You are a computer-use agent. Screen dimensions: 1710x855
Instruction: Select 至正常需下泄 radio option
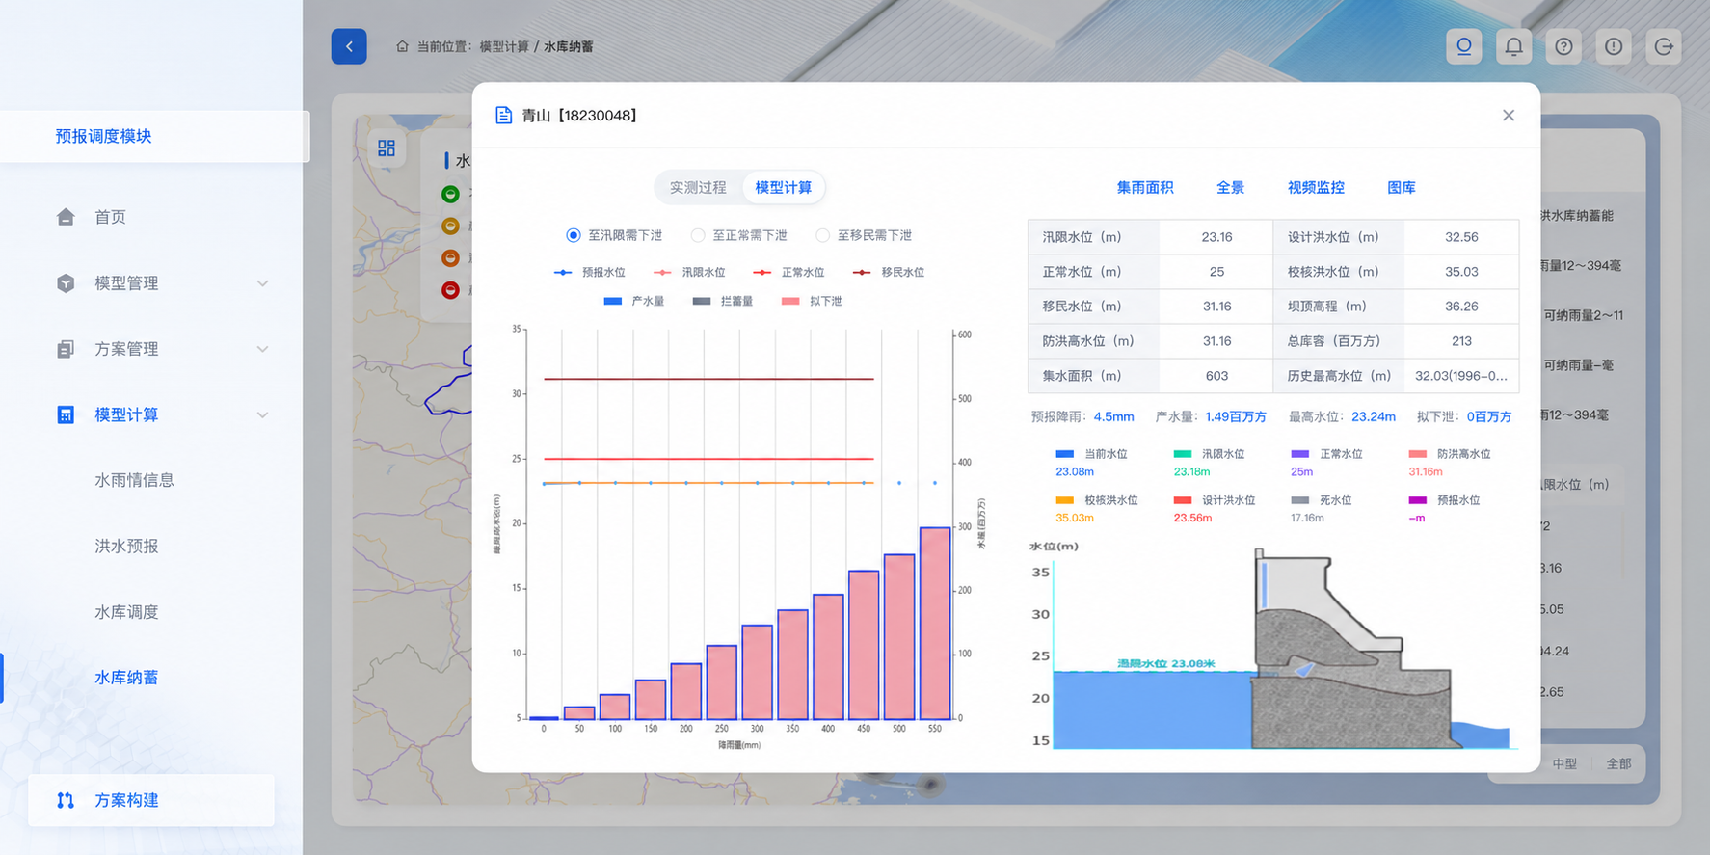(x=698, y=235)
